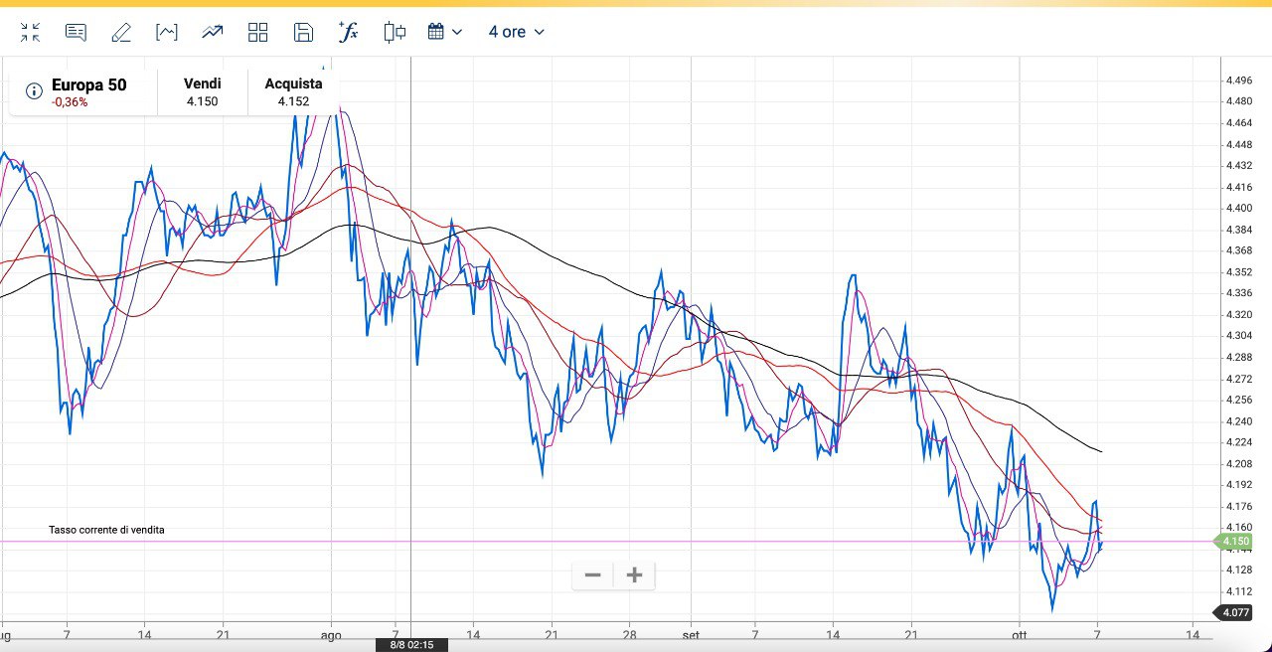Click the Europa 50 instrument name
The height and width of the screenshot is (652, 1272).
pyautogui.click(x=88, y=84)
